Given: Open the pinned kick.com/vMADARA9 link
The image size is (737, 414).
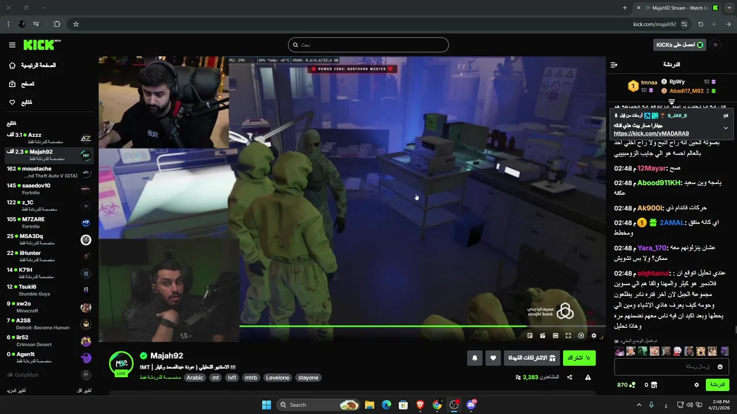Looking at the screenshot, I should [x=651, y=133].
